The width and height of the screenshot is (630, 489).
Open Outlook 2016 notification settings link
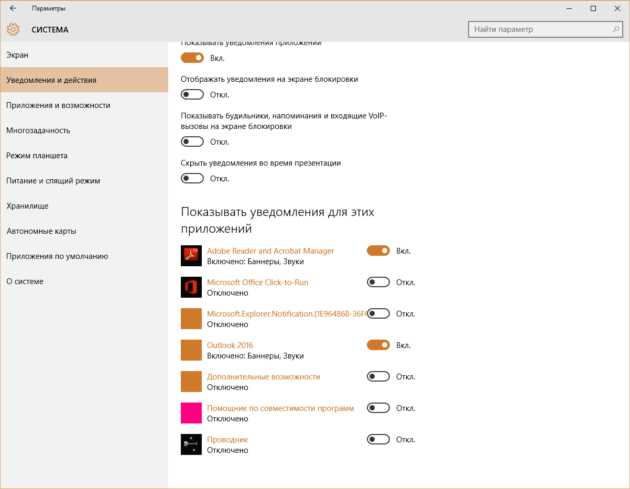[x=230, y=345]
